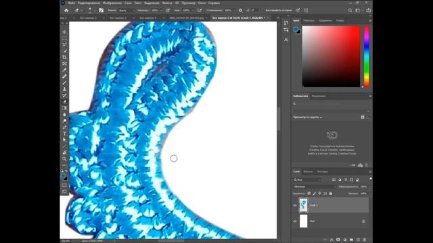
Task: Select the Gradient tool
Action: pyautogui.click(x=64, y=108)
